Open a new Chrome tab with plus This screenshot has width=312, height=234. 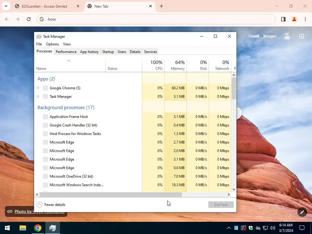click(161, 6)
